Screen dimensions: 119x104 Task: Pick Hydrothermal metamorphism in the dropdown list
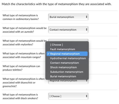(x=68, y=58)
